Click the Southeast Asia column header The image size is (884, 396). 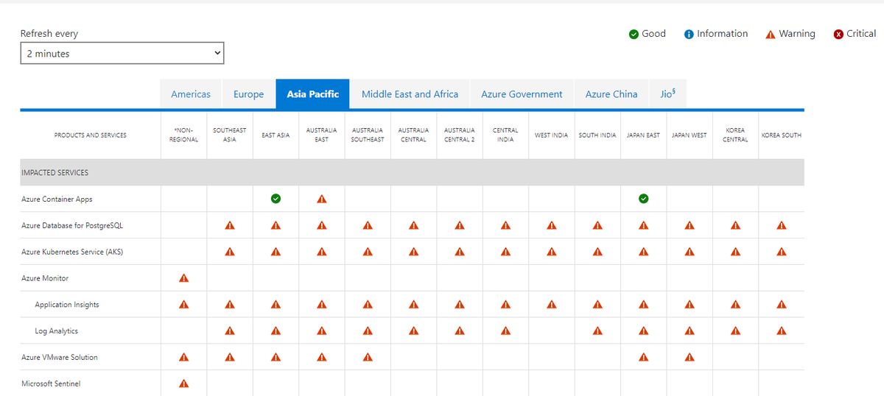(x=230, y=135)
